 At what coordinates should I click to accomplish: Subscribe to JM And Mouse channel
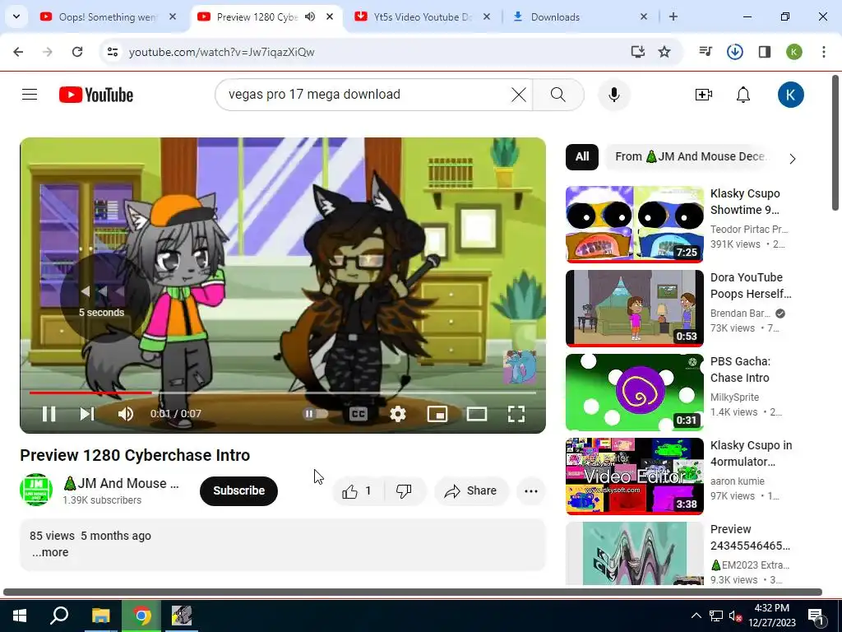(x=239, y=490)
